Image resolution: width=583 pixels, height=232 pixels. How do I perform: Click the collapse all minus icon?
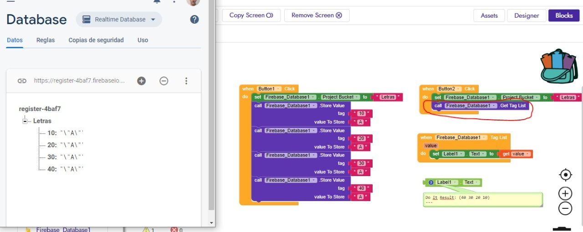click(164, 81)
